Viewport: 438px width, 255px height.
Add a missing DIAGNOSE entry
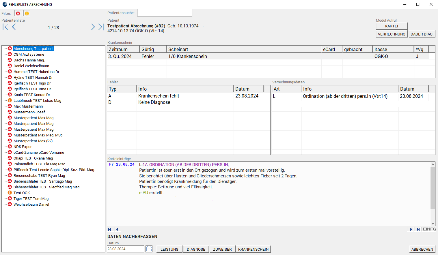click(x=196, y=249)
